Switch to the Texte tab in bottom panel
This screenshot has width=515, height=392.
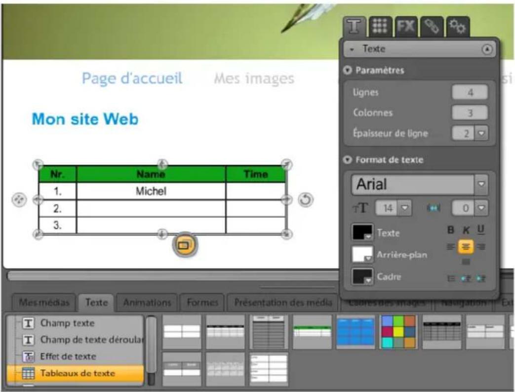97,303
